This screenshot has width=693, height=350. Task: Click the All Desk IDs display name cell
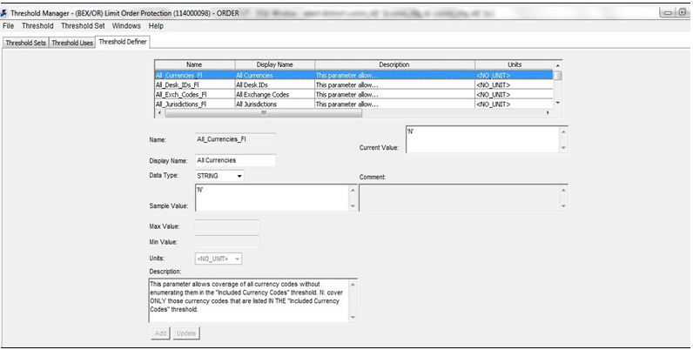coord(274,84)
